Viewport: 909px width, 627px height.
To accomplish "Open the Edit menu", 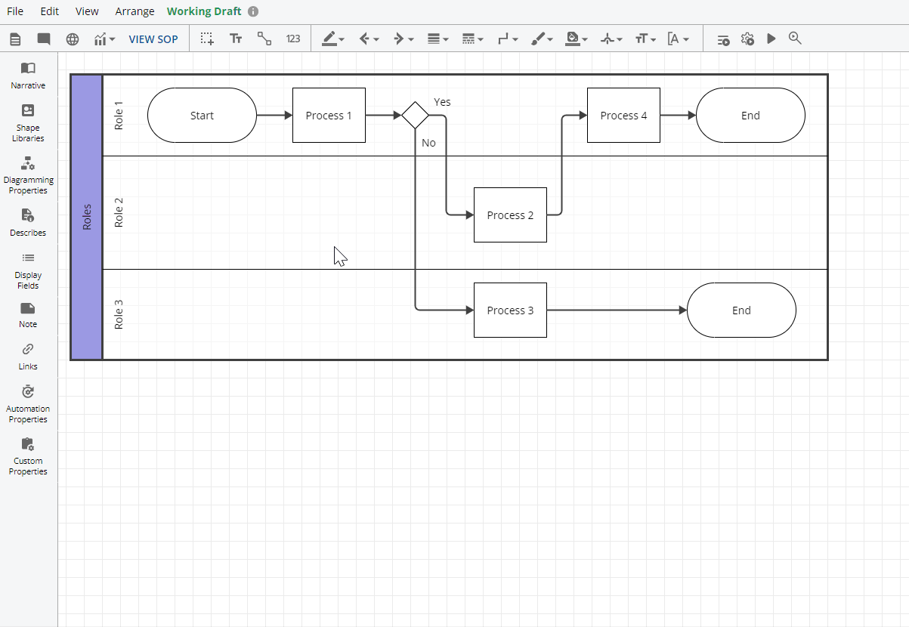I will [50, 11].
